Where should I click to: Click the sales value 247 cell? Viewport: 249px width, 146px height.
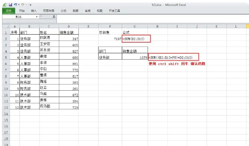pyautogui.click(x=69, y=38)
